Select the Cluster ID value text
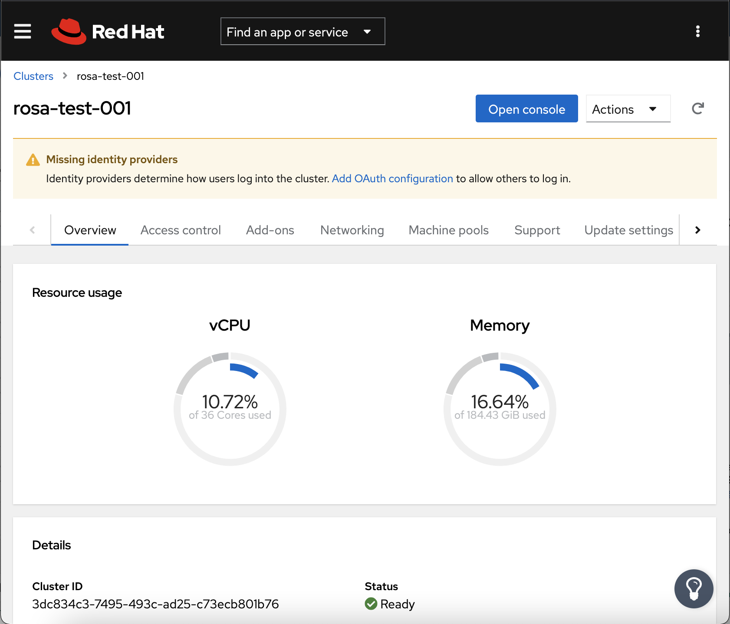Screen dimensions: 730x624 (x=155, y=604)
